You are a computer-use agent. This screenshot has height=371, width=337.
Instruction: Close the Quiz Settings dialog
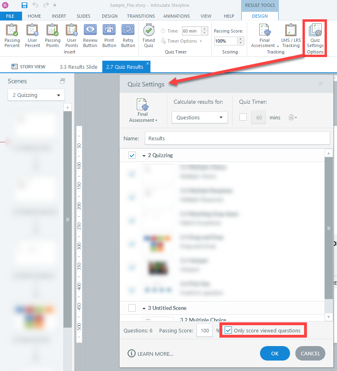coord(321,84)
